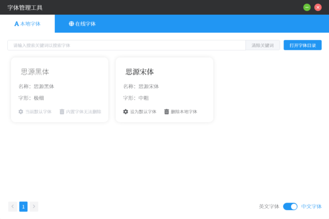Image resolution: width=329 pixels, height=219 pixels.
Task: Focus the font keyword search field
Action: click(126, 45)
